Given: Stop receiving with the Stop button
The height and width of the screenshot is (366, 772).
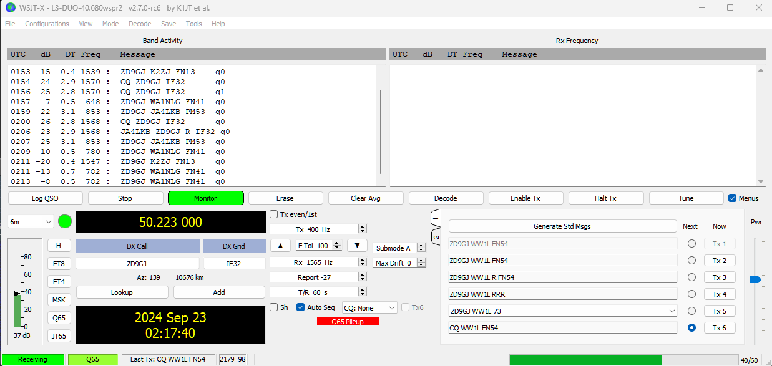Looking at the screenshot, I should [125, 198].
